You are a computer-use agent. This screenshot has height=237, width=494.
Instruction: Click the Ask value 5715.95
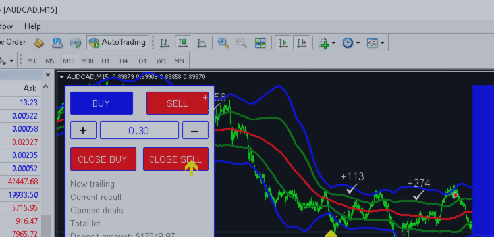24,208
